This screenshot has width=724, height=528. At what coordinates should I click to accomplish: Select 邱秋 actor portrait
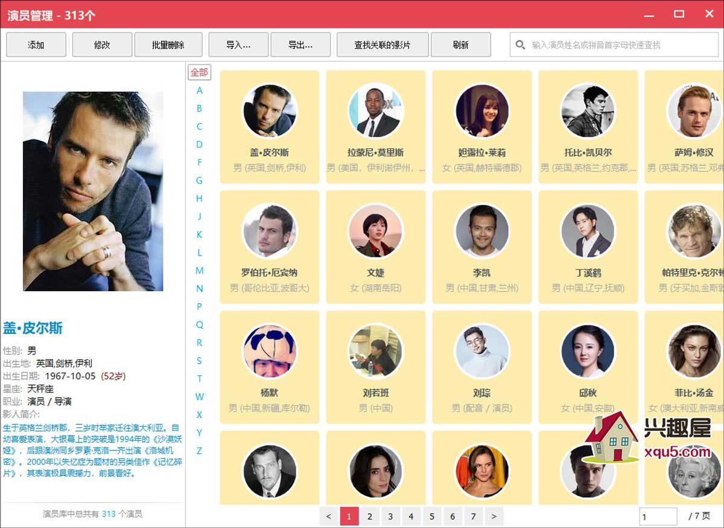pos(588,351)
